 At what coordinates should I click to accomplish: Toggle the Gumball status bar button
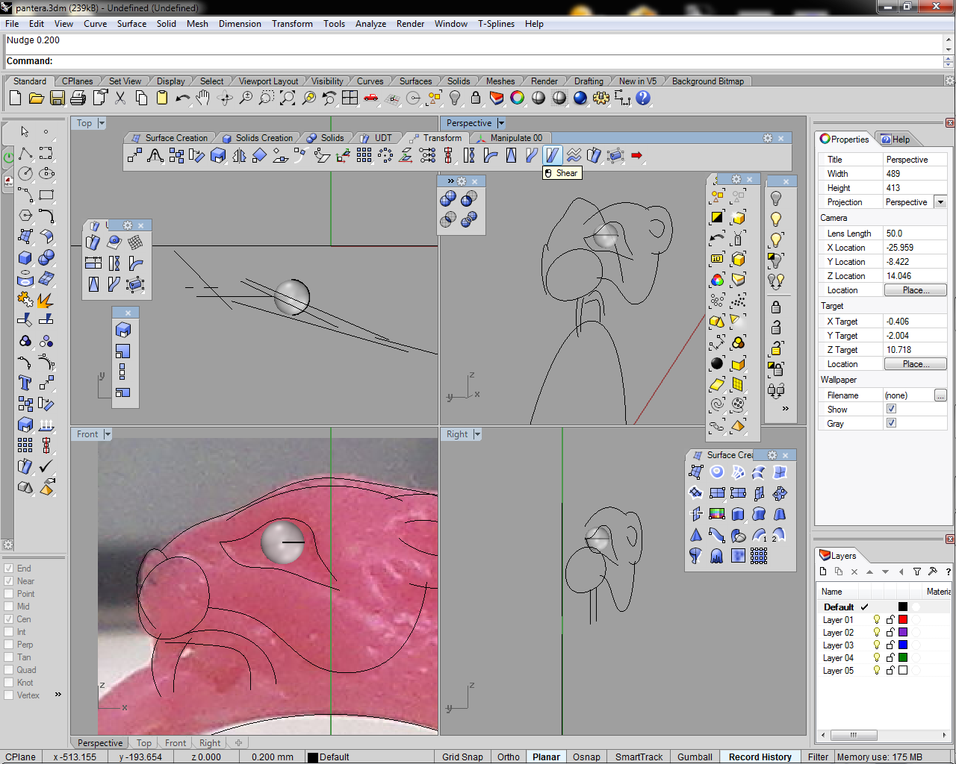694,757
